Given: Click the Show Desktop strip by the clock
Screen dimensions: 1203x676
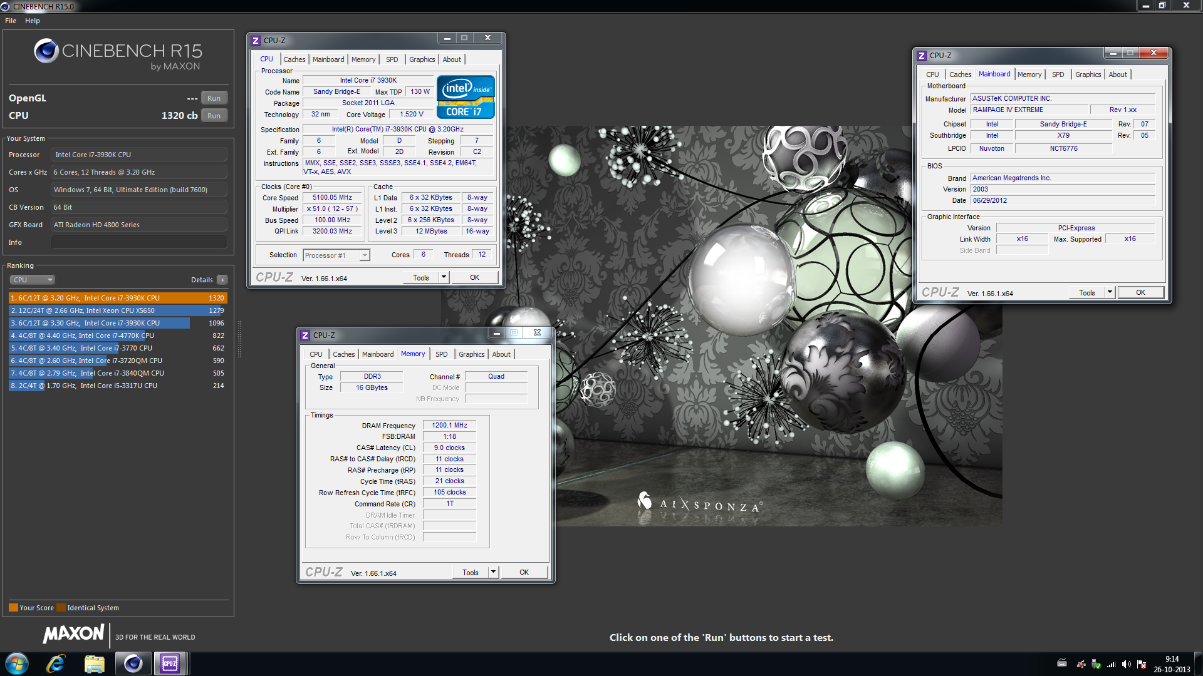Looking at the screenshot, I should tap(1199, 663).
